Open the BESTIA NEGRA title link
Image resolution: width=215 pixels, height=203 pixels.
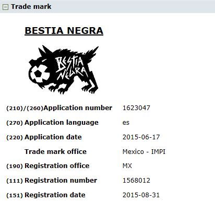pyautogui.click(x=64, y=31)
